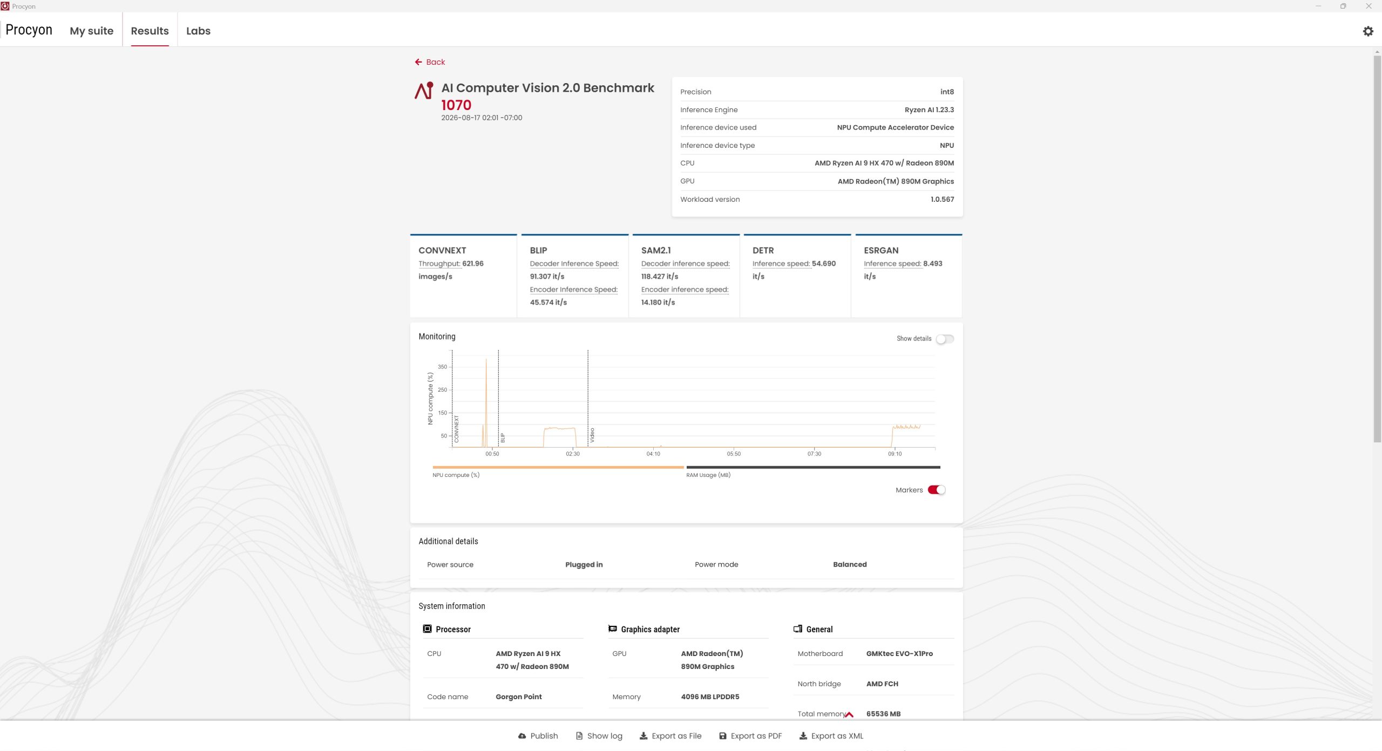The width and height of the screenshot is (1382, 751).
Task: Click the CONVNEXT marker in chart
Action: [x=457, y=429]
